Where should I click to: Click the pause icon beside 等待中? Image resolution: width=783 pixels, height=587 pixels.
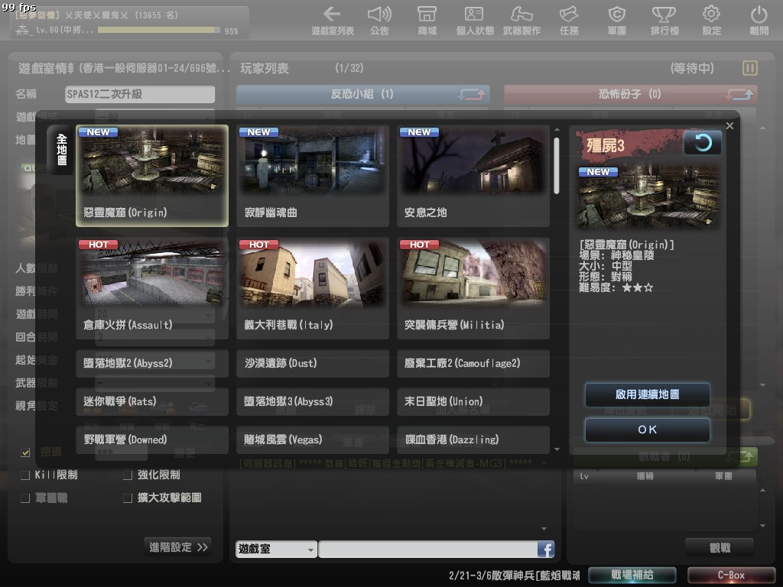coord(750,68)
